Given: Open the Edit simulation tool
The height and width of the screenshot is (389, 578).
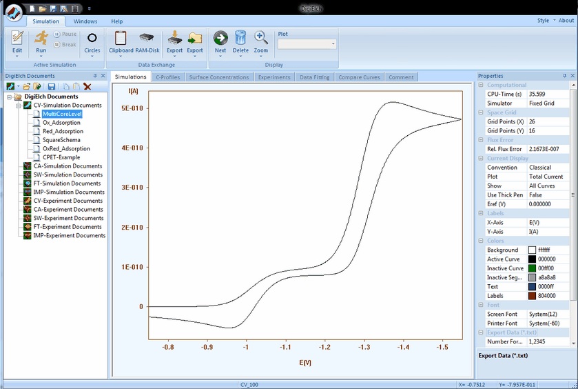Looking at the screenshot, I should pyautogui.click(x=17, y=39).
